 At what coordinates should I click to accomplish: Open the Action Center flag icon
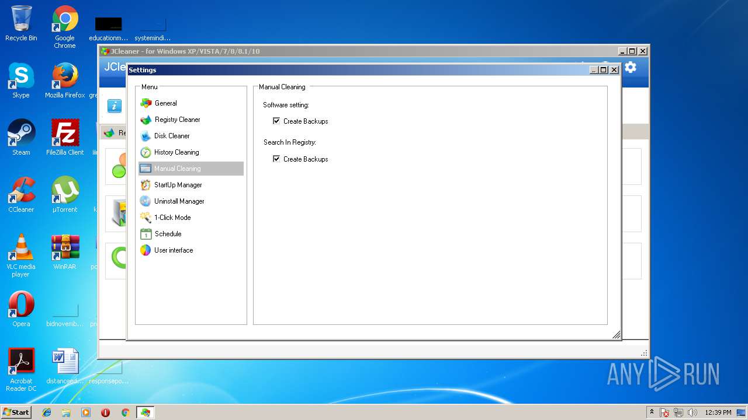coord(664,412)
